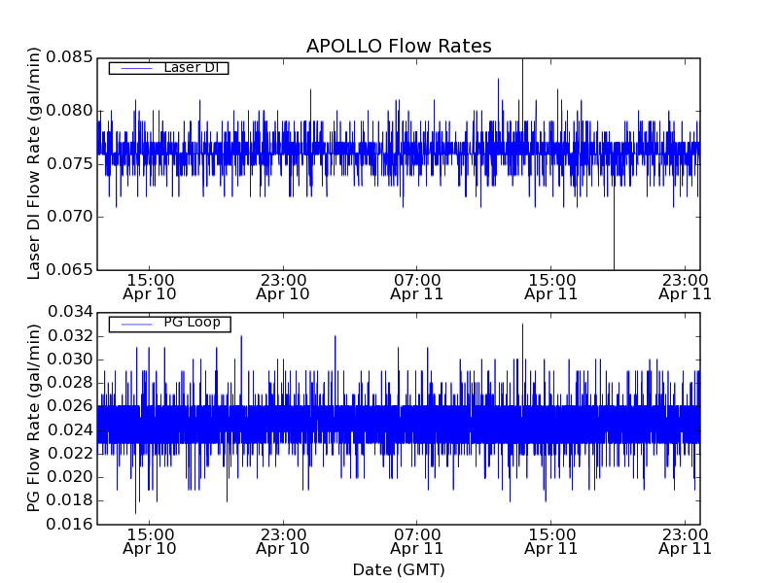The image size is (778, 583).
Task: Select the 0.075 y-axis tick value
Action: [69, 163]
